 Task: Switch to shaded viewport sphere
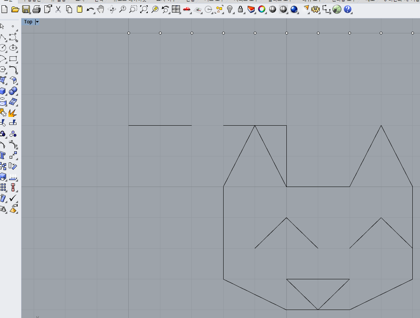(273, 9)
